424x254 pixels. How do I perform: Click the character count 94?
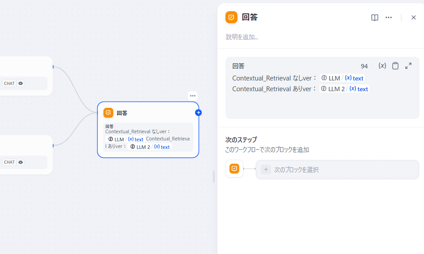pos(364,66)
